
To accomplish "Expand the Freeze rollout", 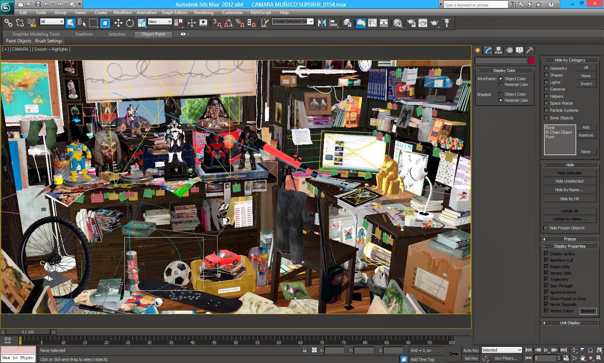I will pyautogui.click(x=570, y=239).
